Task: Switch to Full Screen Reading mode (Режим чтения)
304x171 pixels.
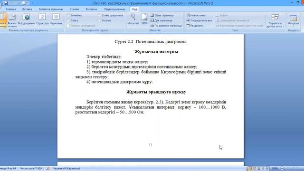Action: click(12, 20)
